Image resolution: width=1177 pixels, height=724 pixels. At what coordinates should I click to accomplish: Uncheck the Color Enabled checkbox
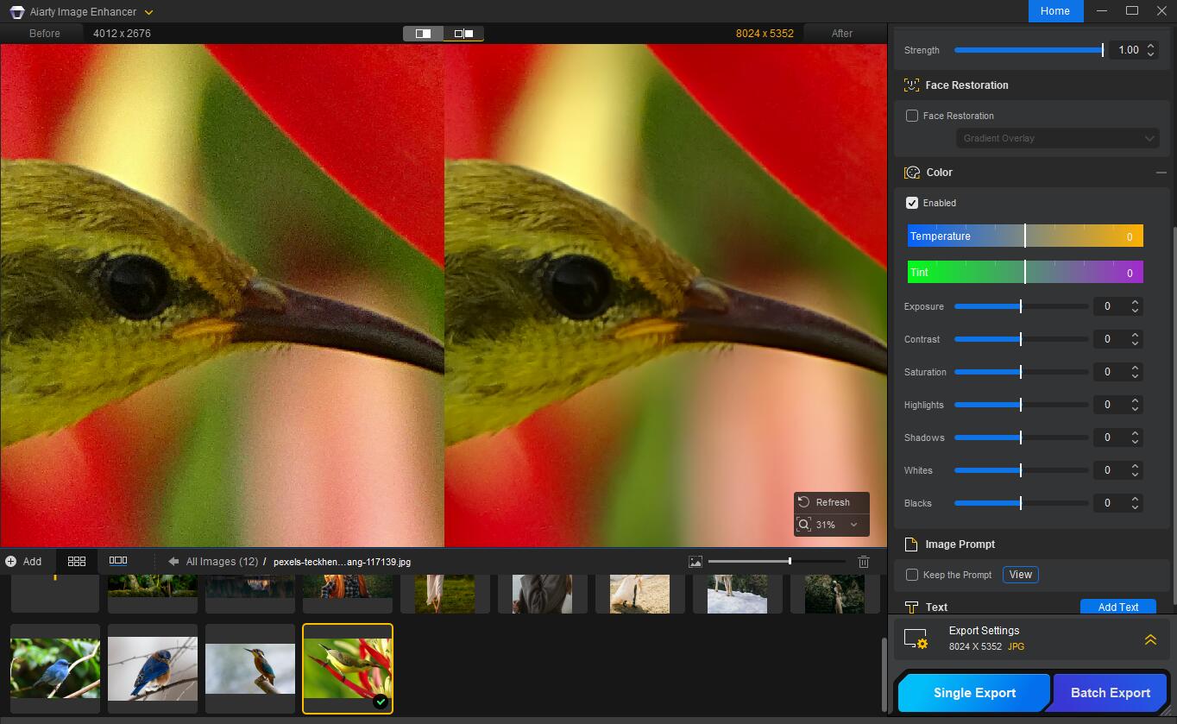click(912, 203)
